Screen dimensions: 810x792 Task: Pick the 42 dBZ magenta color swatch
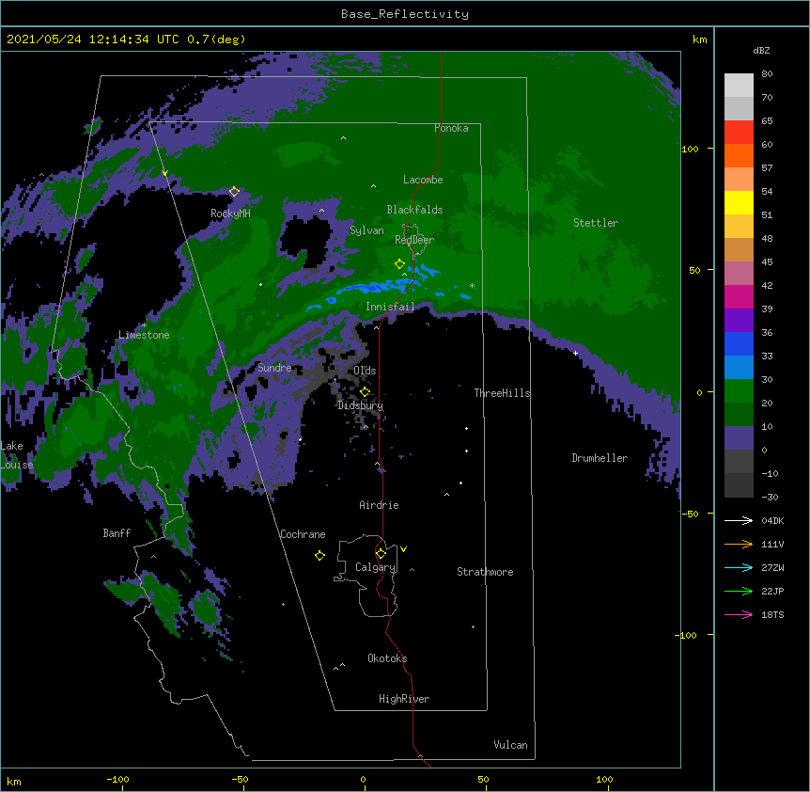pyautogui.click(x=739, y=296)
